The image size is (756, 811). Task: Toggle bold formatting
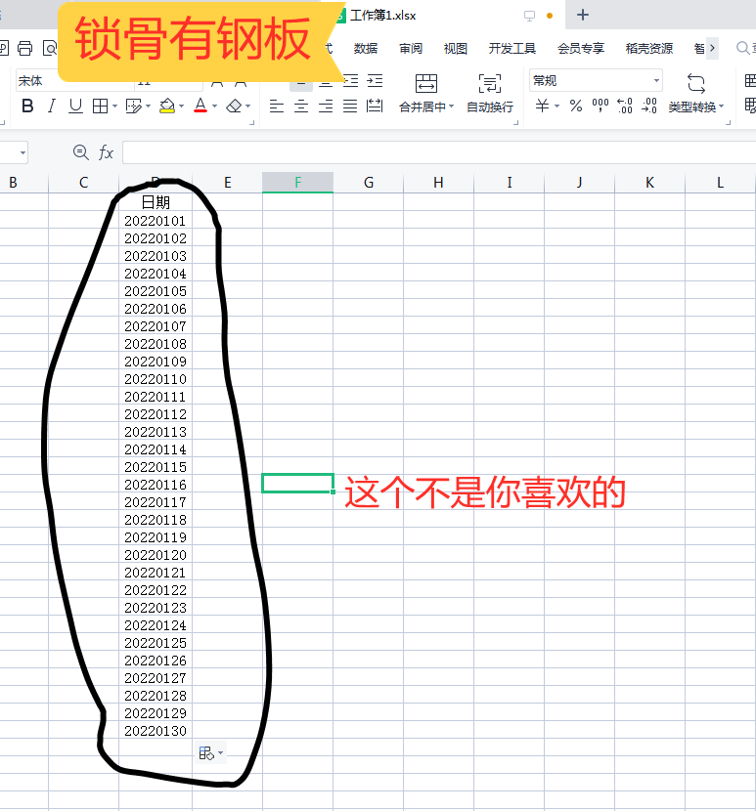pos(27,107)
